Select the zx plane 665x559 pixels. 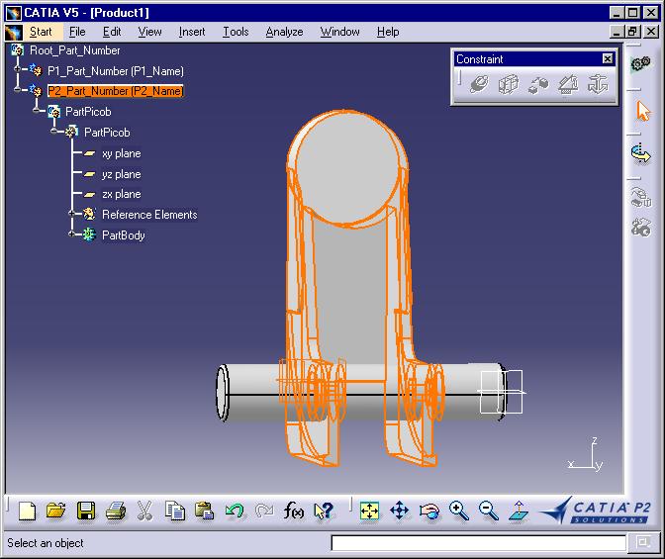click(x=122, y=194)
